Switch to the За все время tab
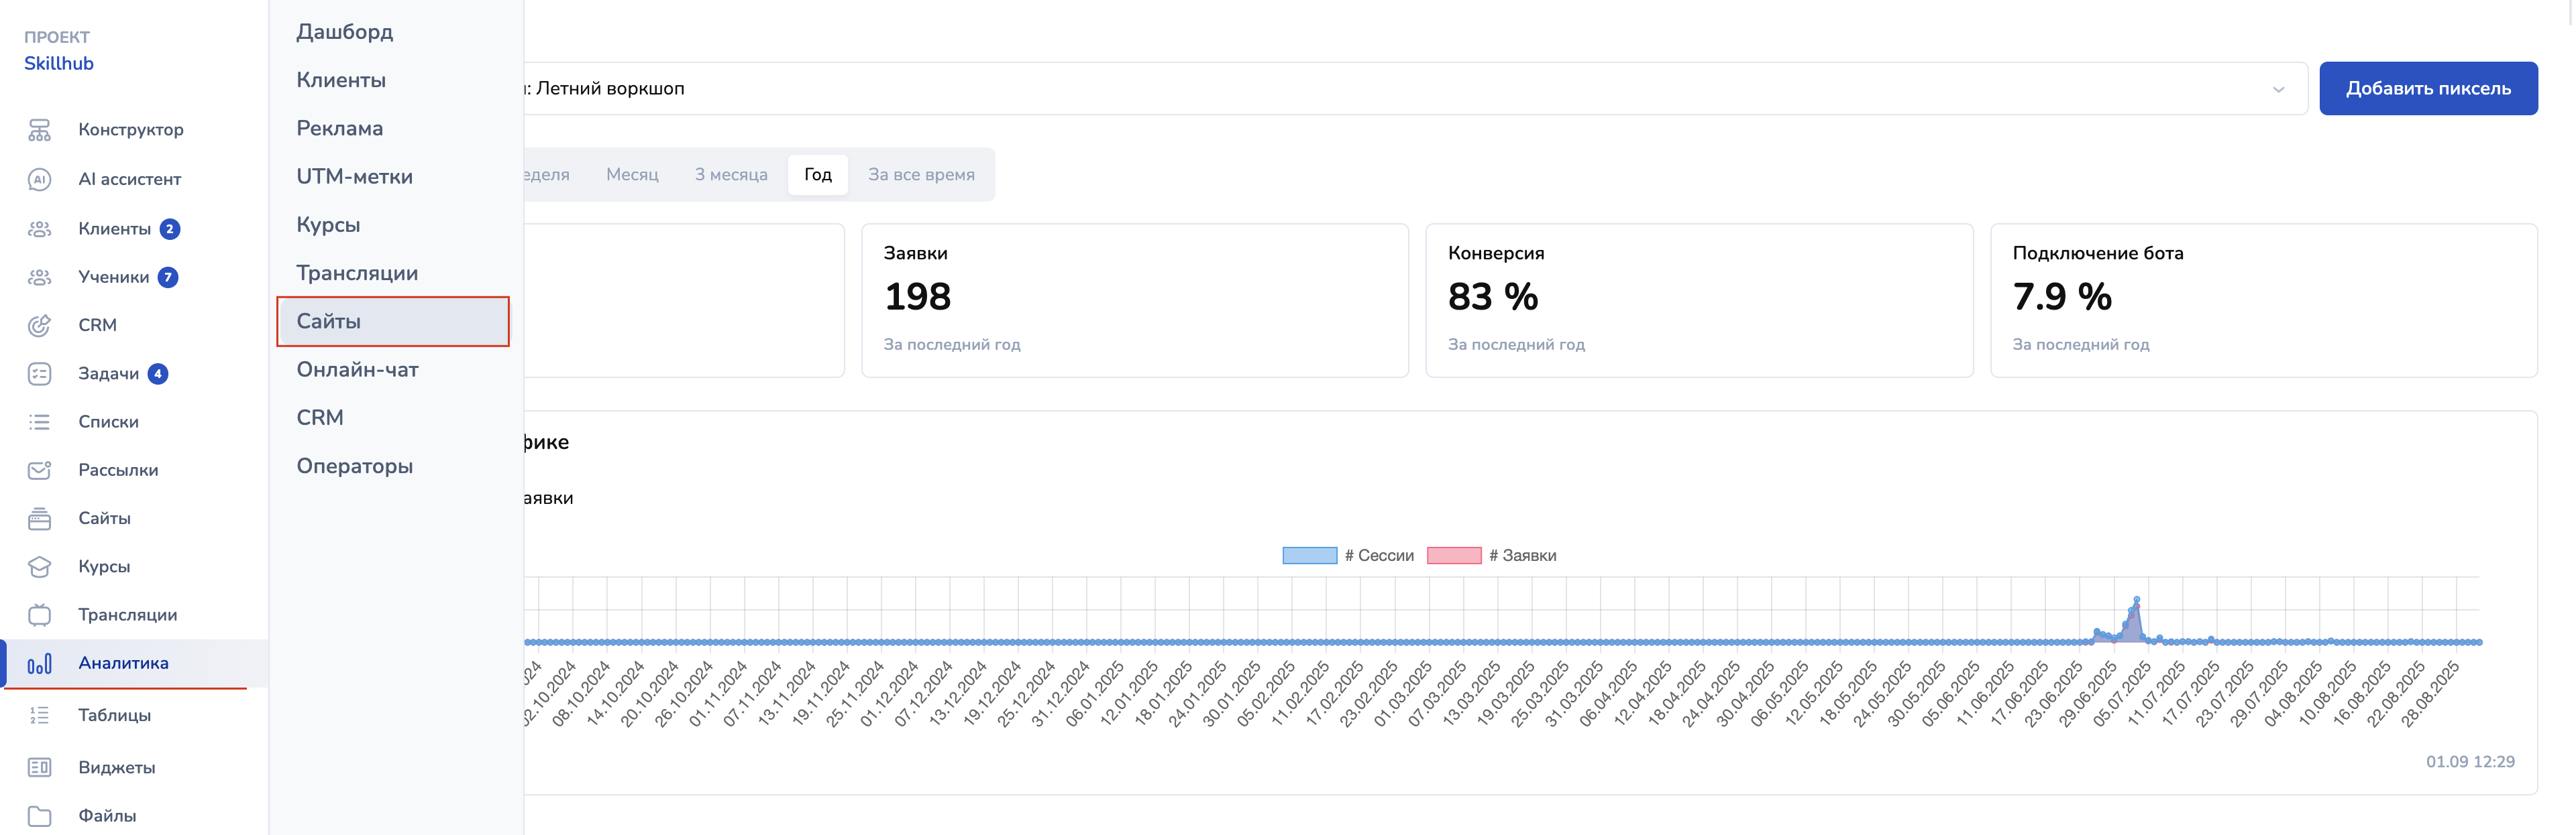This screenshot has height=835, width=2576. [x=920, y=175]
